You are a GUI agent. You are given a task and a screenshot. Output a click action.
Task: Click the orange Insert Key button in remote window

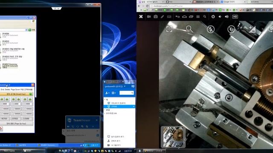coord(16,94)
